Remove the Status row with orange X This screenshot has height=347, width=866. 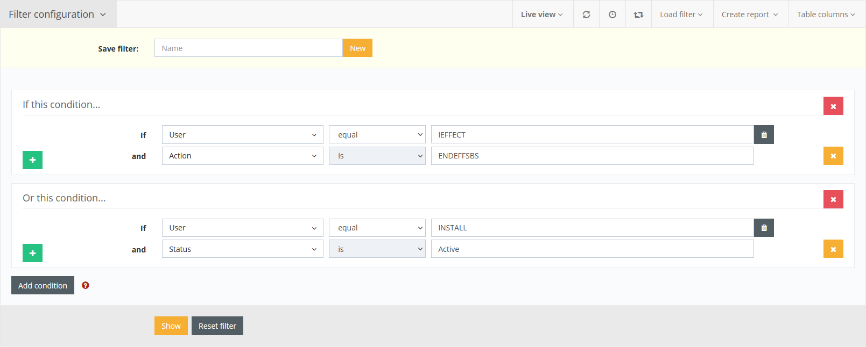coord(833,249)
